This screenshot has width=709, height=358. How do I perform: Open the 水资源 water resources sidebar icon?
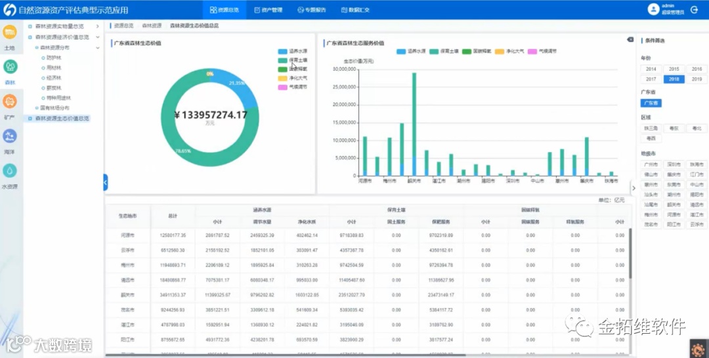10,170
